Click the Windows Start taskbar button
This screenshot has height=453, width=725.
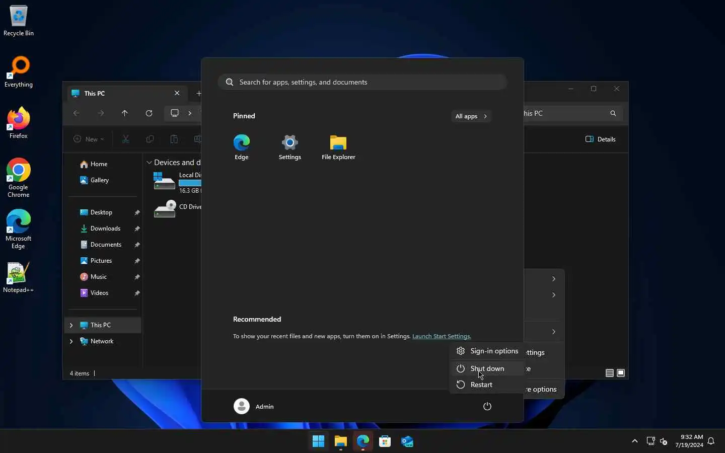coord(318,441)
